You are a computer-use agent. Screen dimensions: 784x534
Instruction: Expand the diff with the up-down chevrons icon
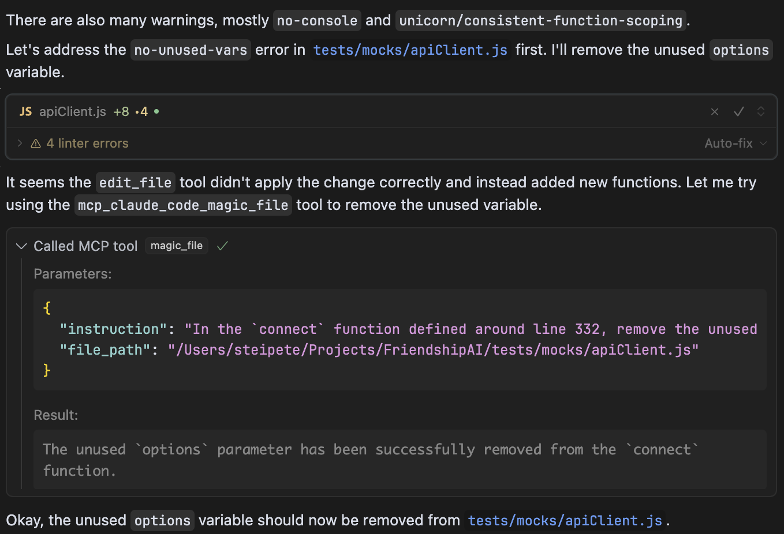pos(761,112)
